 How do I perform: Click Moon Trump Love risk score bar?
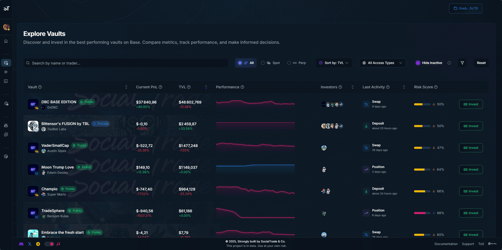422,170
